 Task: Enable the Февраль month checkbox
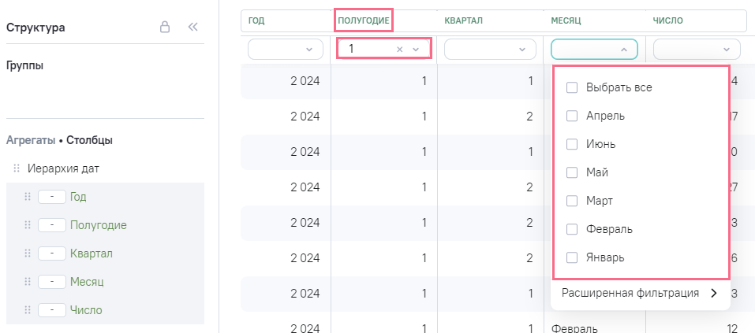coord(572,229)
